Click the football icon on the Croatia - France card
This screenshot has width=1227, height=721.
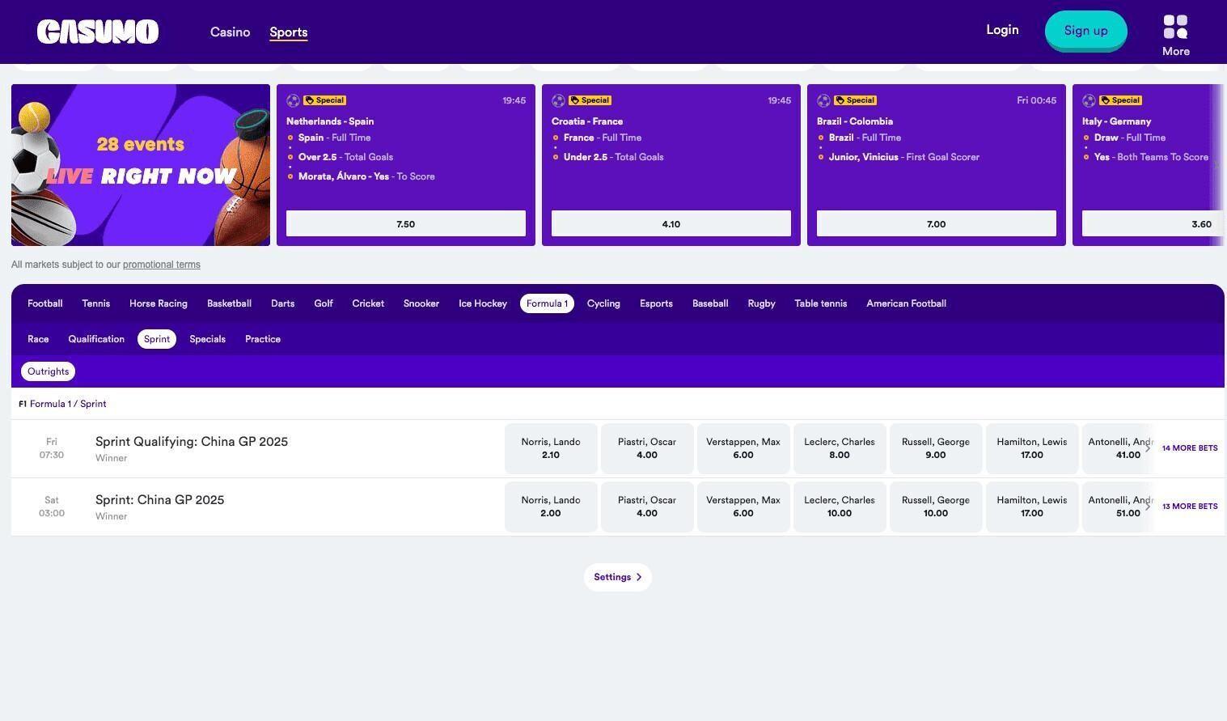[x=558, y=100]
